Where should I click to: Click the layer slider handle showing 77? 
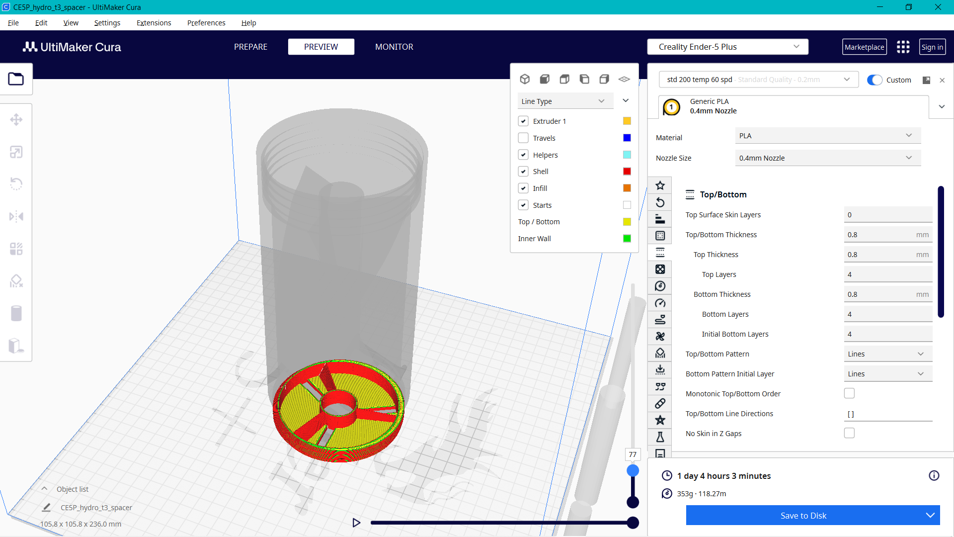[633, 469]
